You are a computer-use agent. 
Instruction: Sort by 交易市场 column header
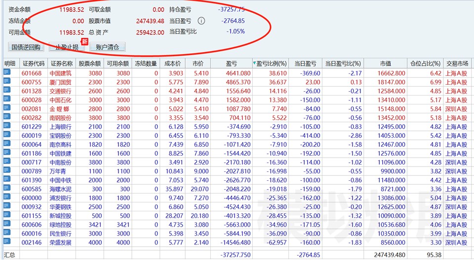pos(457,64)
